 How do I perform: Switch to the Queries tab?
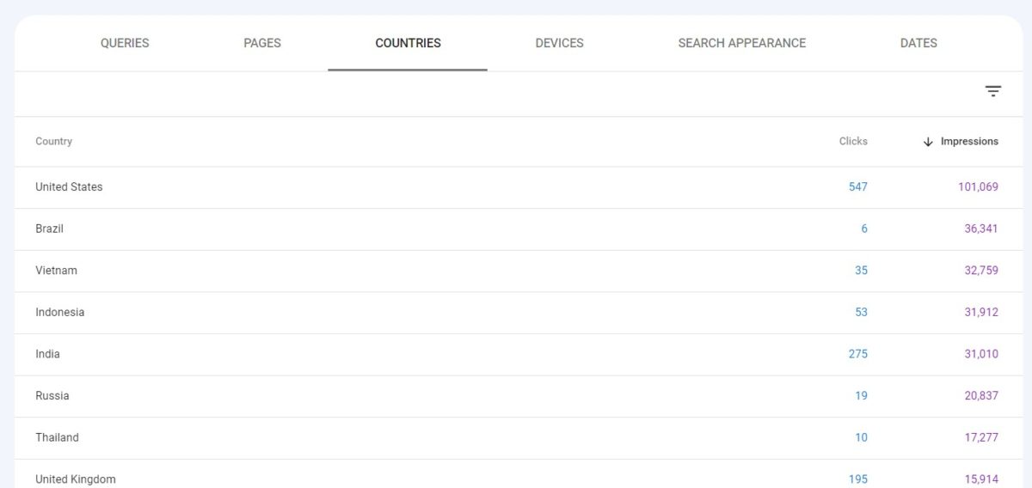pyautogui.click(x=125, y=43)
